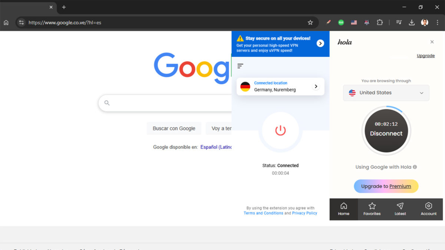Screen dimensions: 445x250
Task: Click Buscar con Google on the page
Action: pos(174,128)
